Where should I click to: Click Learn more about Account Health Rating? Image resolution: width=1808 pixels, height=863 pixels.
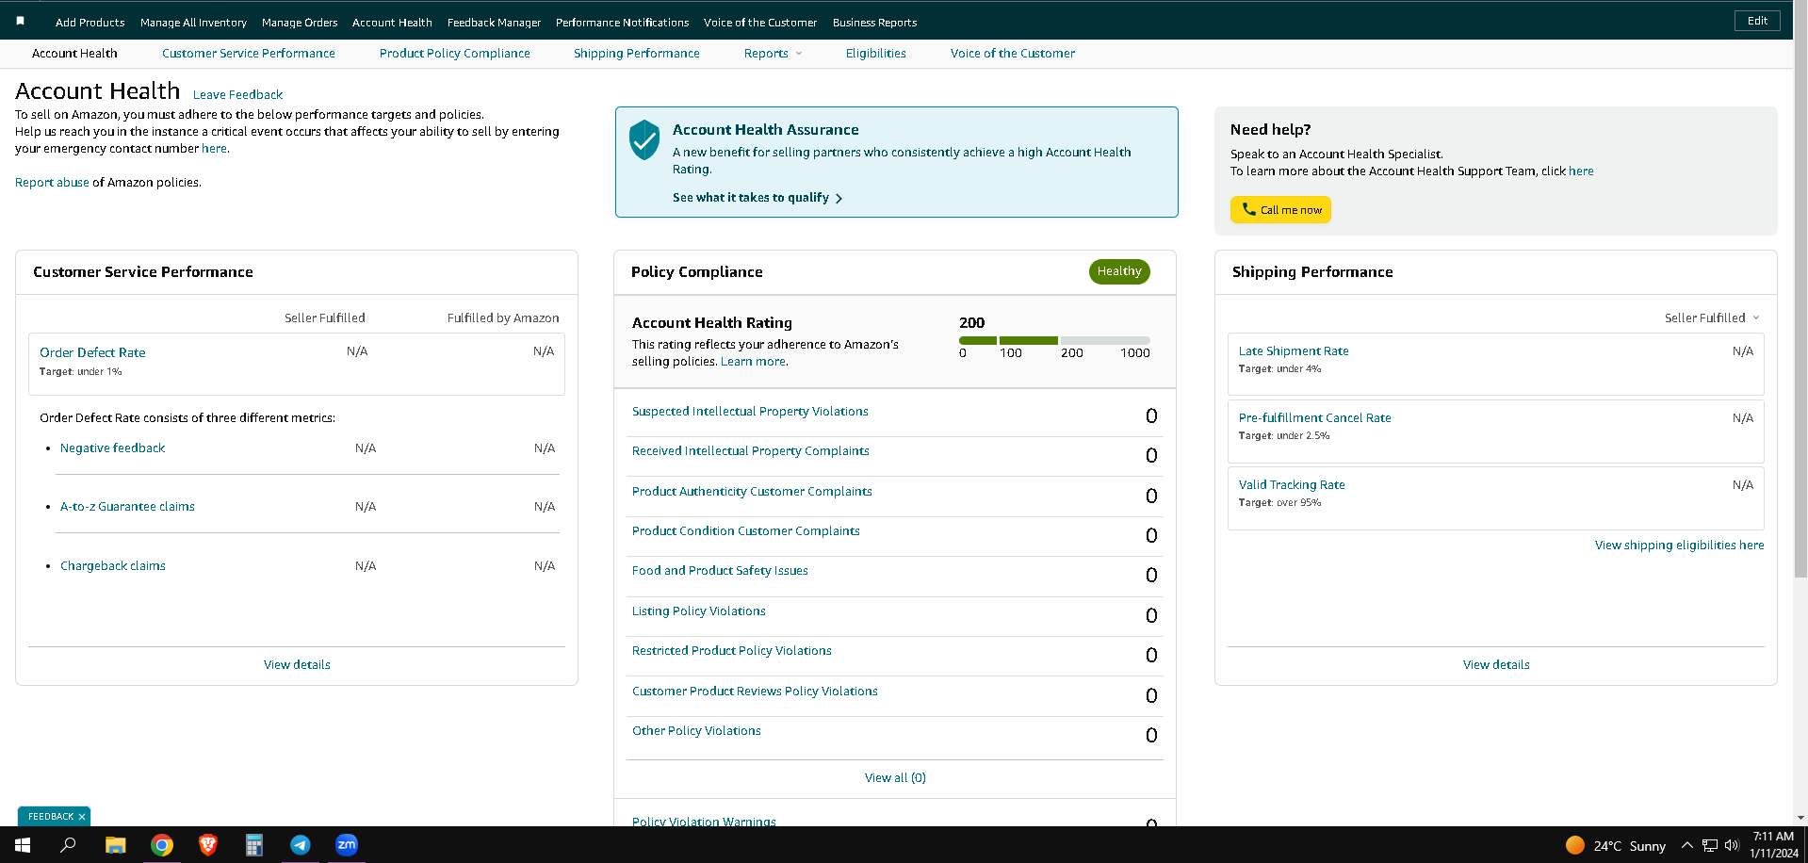[753, 362]
